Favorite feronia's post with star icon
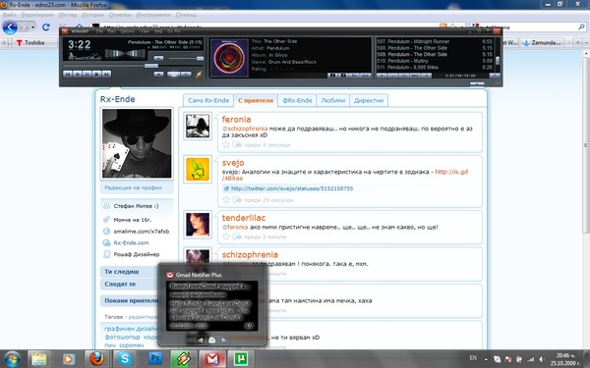 point(226,144)
